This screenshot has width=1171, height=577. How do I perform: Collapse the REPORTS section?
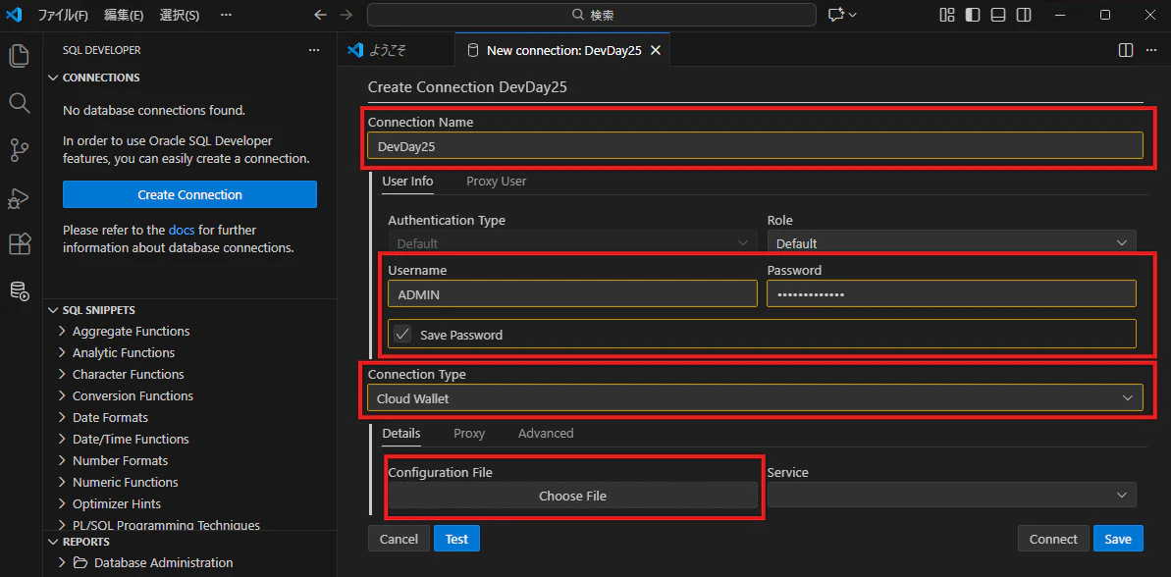pos(53,541)
